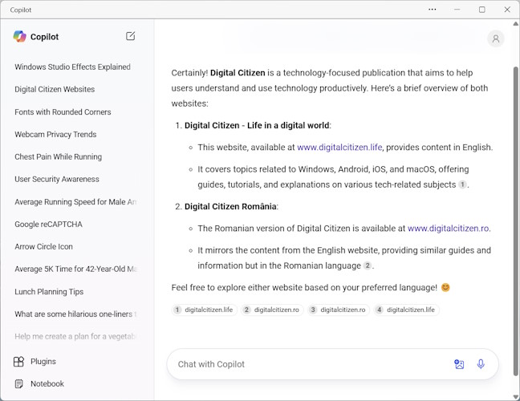Open Windows Studio Effects Explained chat

coord(73,67)
